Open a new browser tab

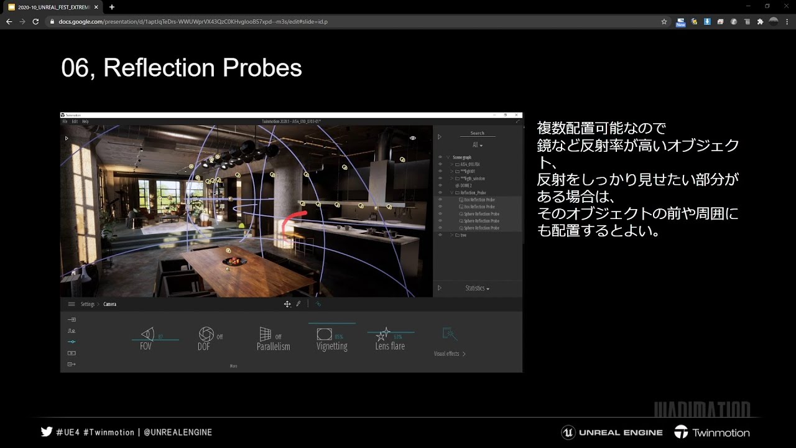pyautogui.click(x=112, y=7)
